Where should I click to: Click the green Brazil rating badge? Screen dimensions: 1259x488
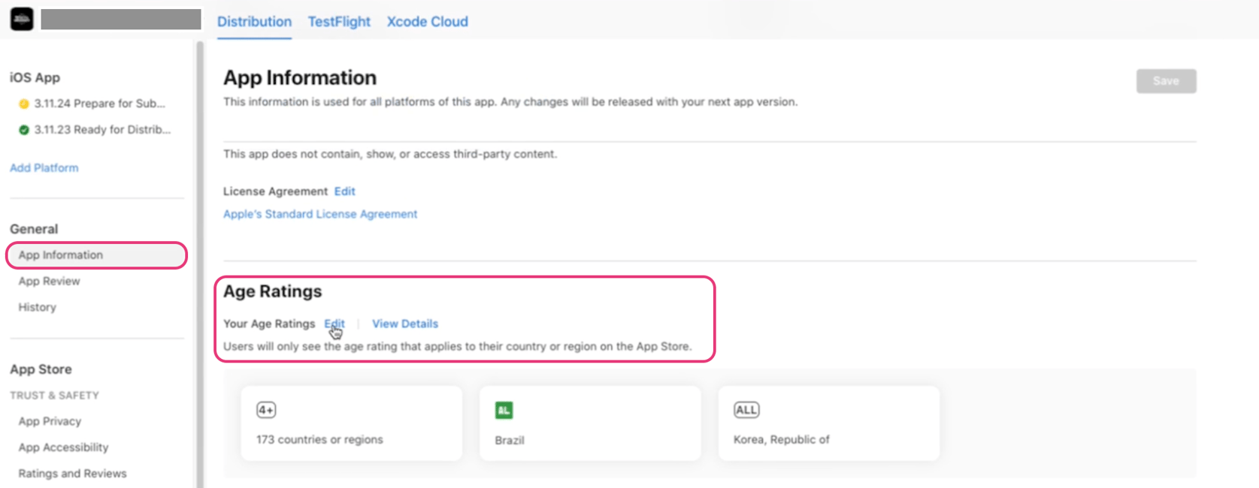tap(504, 410)
